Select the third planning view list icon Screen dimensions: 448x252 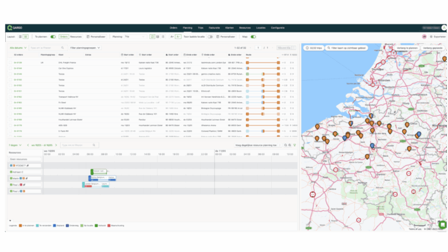click(x=163, y=37)
